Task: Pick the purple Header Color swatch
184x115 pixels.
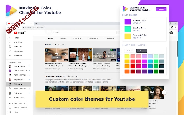Action: pyautogui.click(x=128, y=22)
